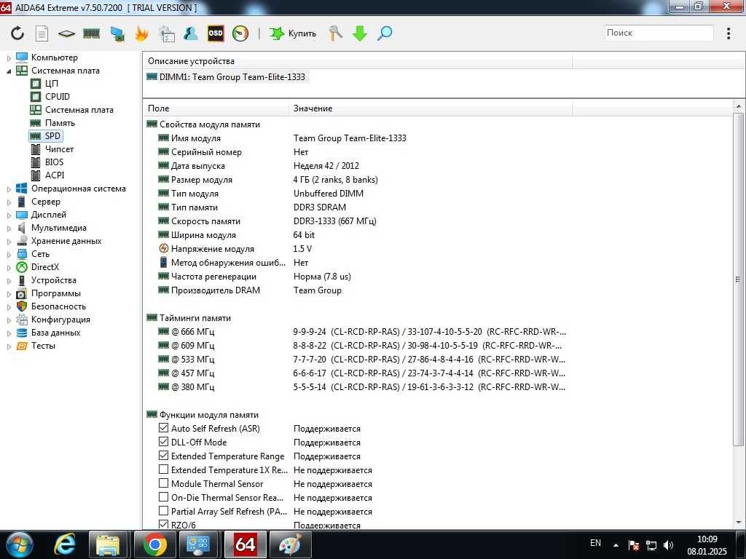Expand the DirectX tree node
This screenshot has width=746, height=559.
pyautogui.click(x=9, y=268)
